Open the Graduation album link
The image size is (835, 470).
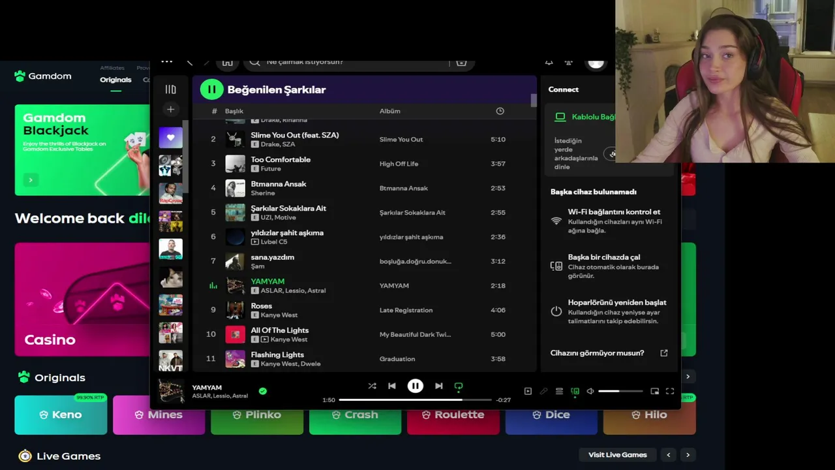point(397,359)
